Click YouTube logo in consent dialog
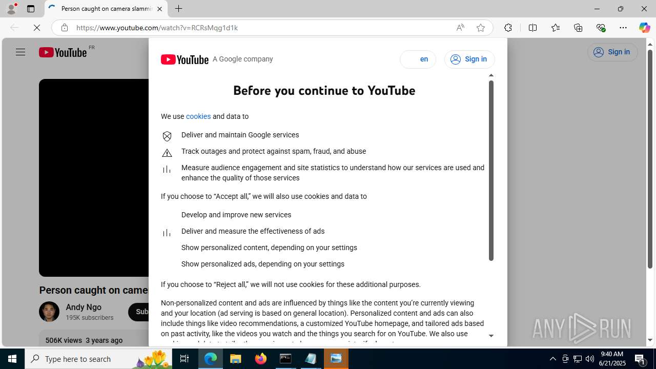This screenshot has height=369, width=656. coord(184,59)
